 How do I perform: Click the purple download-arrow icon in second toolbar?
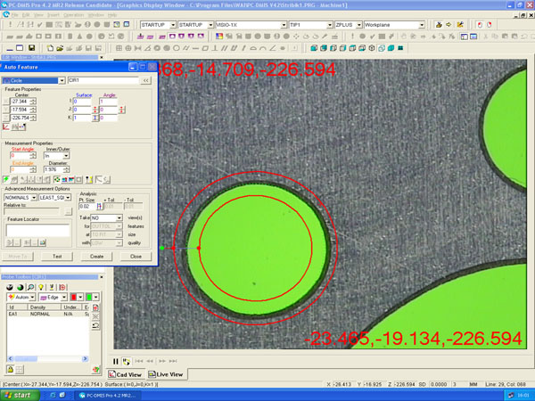140,37
